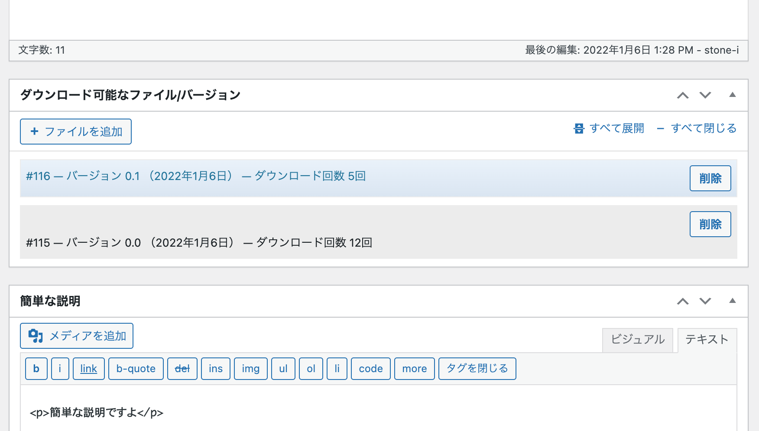Screen dimensions: 759x431
Task: Click the 最後の編集 timestamp text
Action: [632, 50]
